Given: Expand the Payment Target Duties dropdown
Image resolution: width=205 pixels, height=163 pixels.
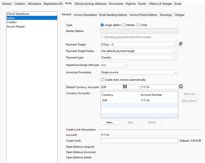Looking at the screenshot, I should pyautogui.click(x=176, y=51).
